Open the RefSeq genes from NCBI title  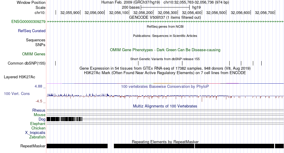[165, 26]
